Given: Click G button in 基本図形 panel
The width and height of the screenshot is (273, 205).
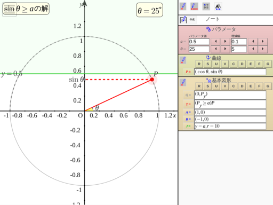Looking at the screenshot, I should point(268,86).
